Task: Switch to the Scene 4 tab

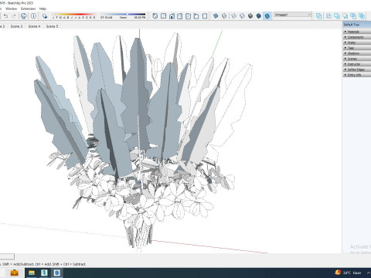Action: [34, 26]
